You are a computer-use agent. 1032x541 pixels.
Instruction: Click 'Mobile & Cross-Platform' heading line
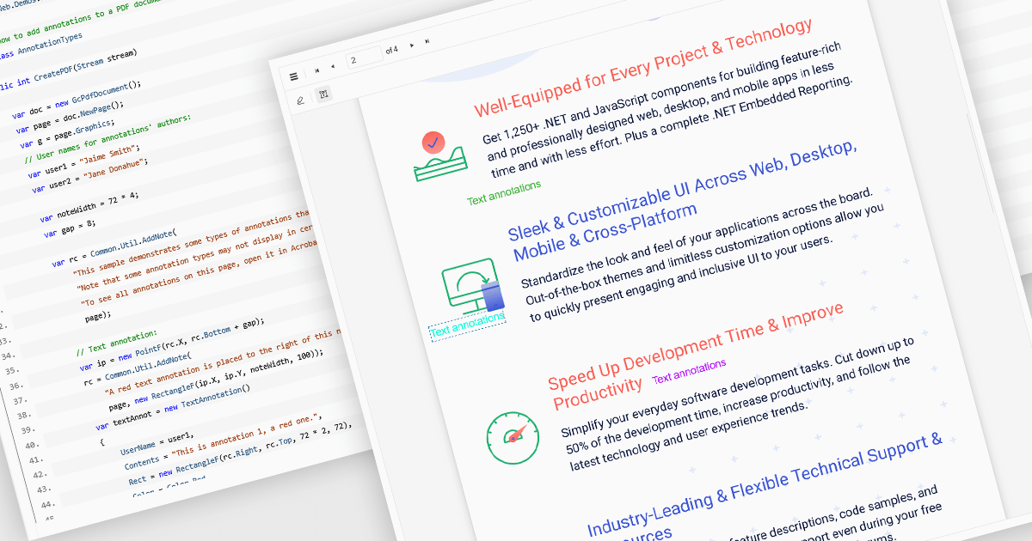pos(605,232)
